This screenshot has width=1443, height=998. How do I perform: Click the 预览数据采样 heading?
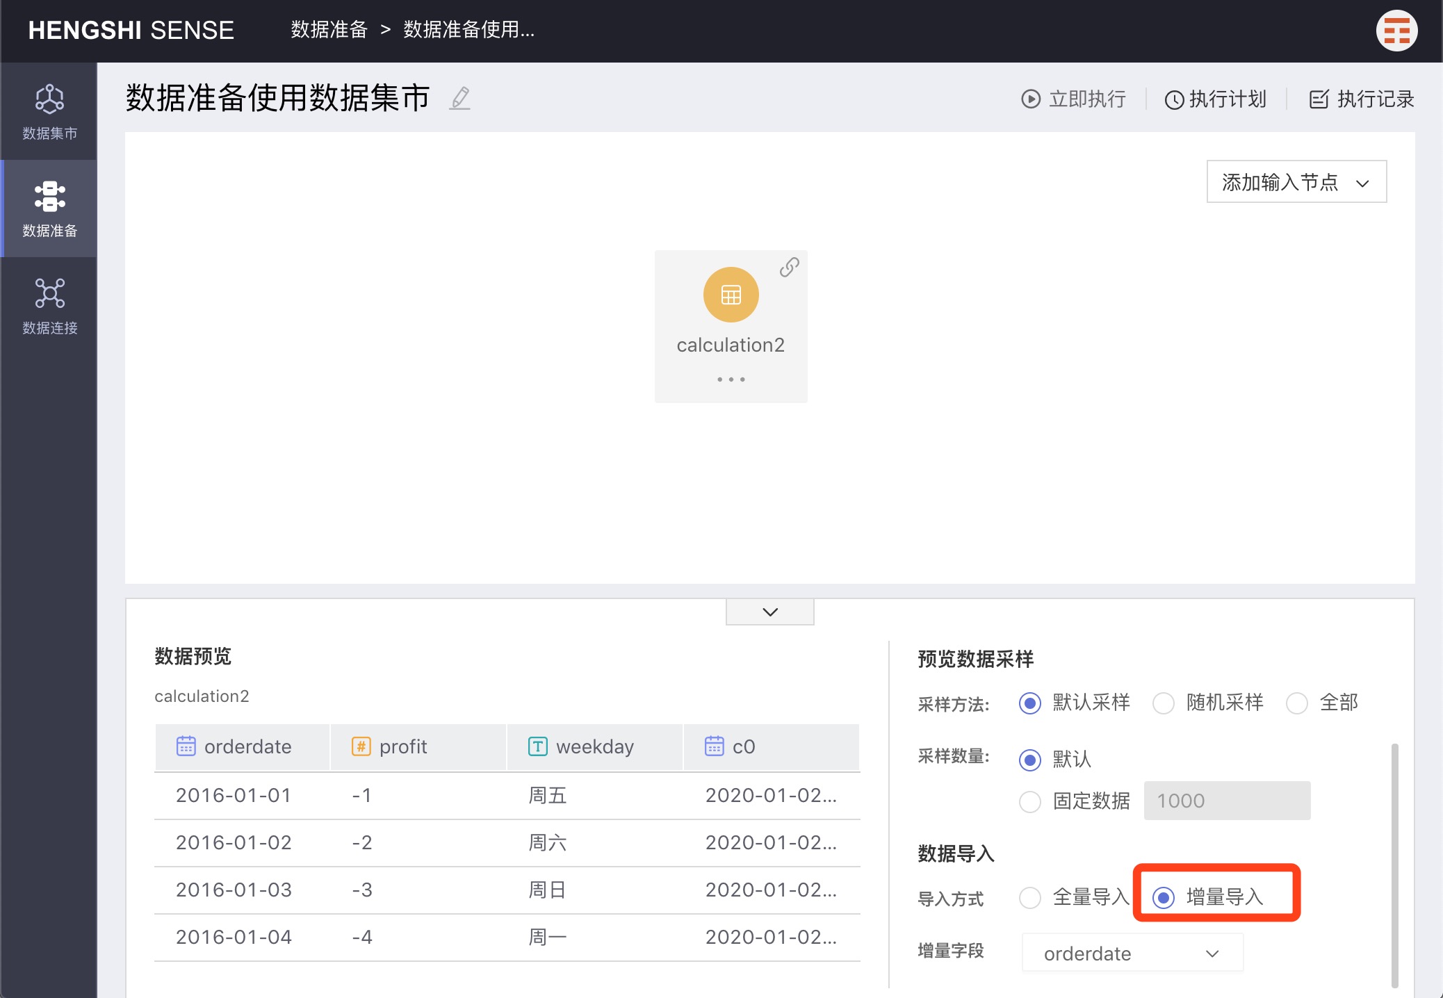[x=976, y=659]
